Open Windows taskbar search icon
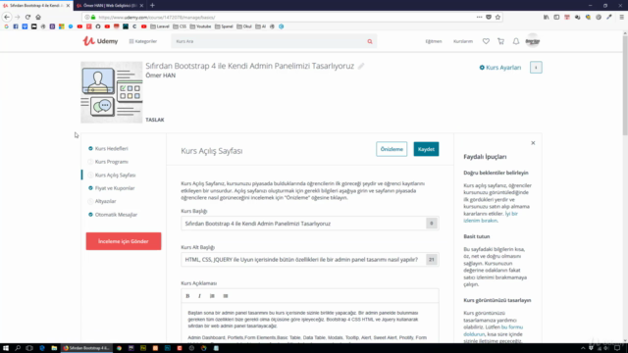 [18, 348]
